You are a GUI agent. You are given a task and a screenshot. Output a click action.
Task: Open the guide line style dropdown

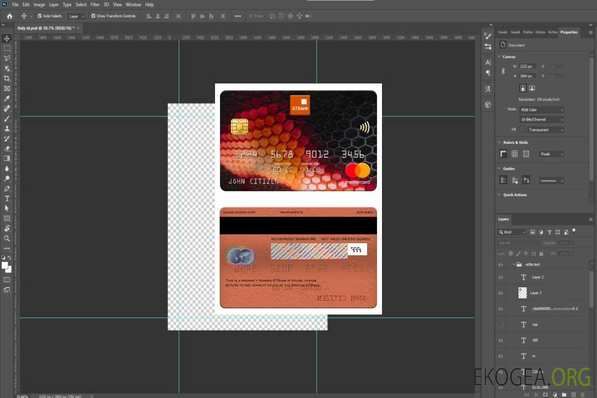click(x=551, y=181)
